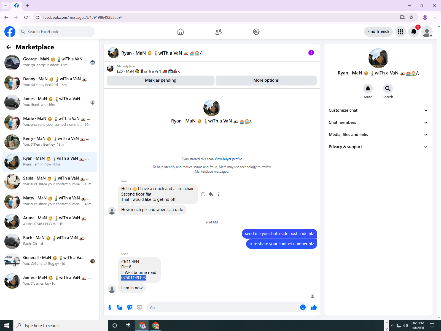Click Ryan's large profile picture in sidebar
Screen dimensions: 441x331
tap(378, 58)
